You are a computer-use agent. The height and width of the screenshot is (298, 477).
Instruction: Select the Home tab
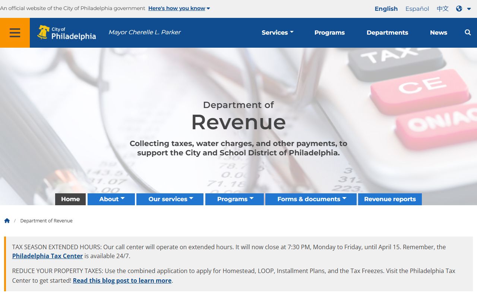coord(70,199)
